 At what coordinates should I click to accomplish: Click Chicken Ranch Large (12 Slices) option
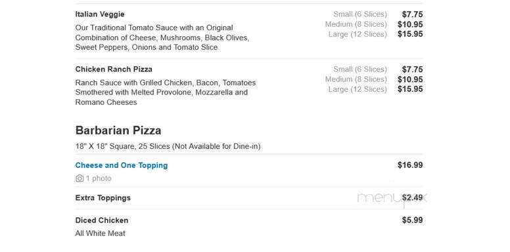click(x=358, y=89)
